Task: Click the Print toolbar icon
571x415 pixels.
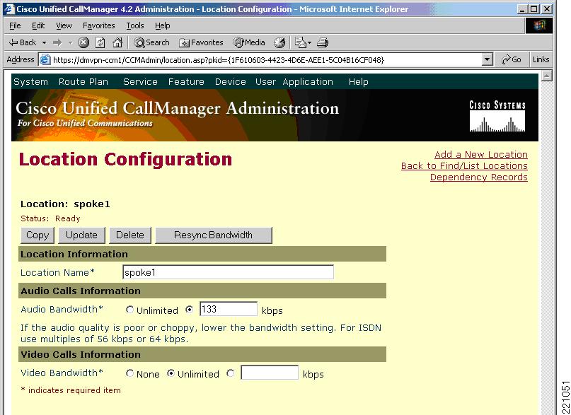Action: pyautogui.click(x=323, y=42)
